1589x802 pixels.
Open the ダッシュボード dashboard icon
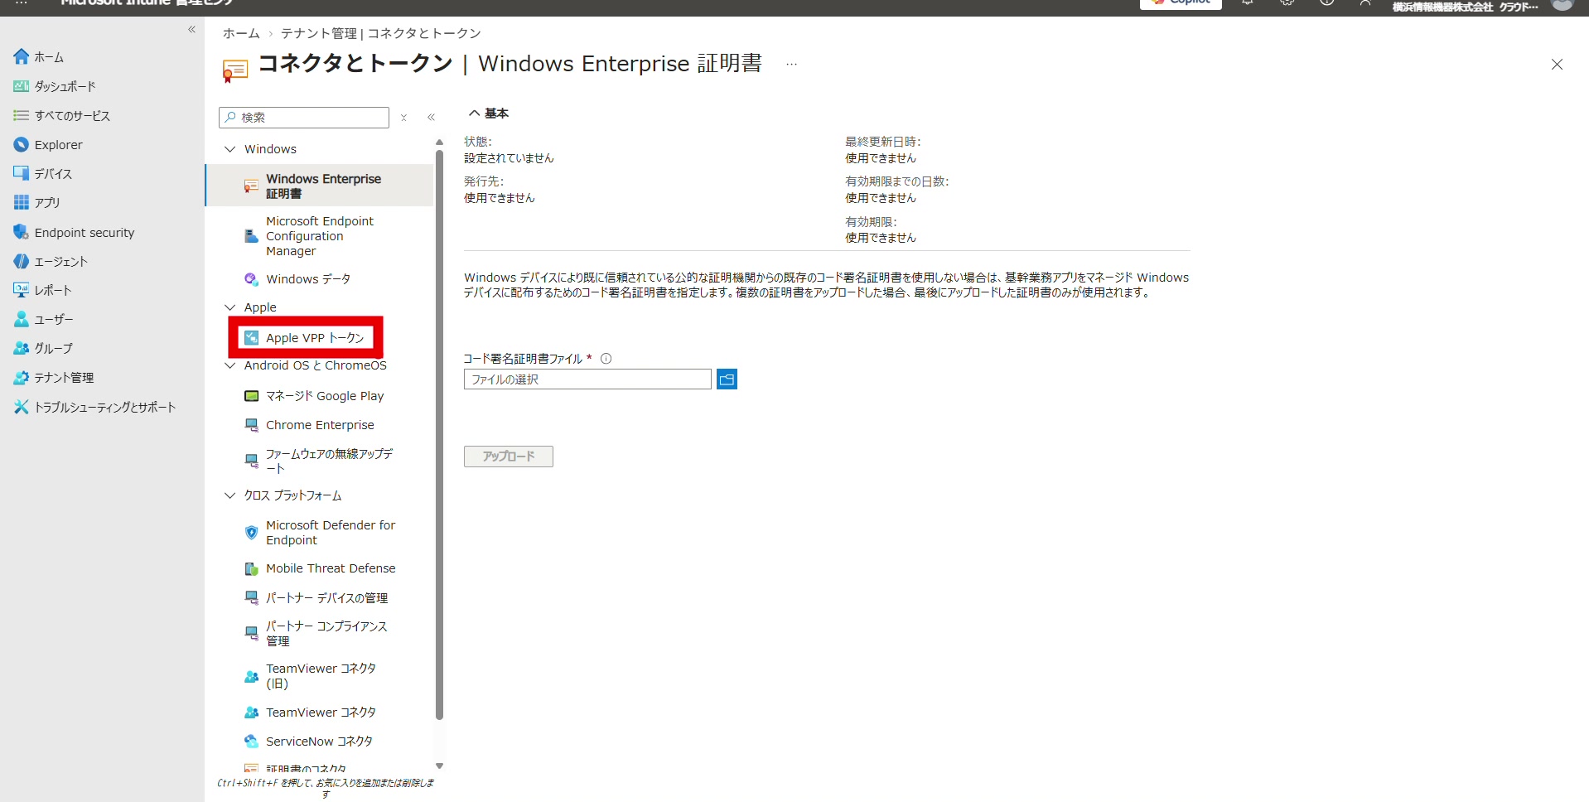pos(22,86)
